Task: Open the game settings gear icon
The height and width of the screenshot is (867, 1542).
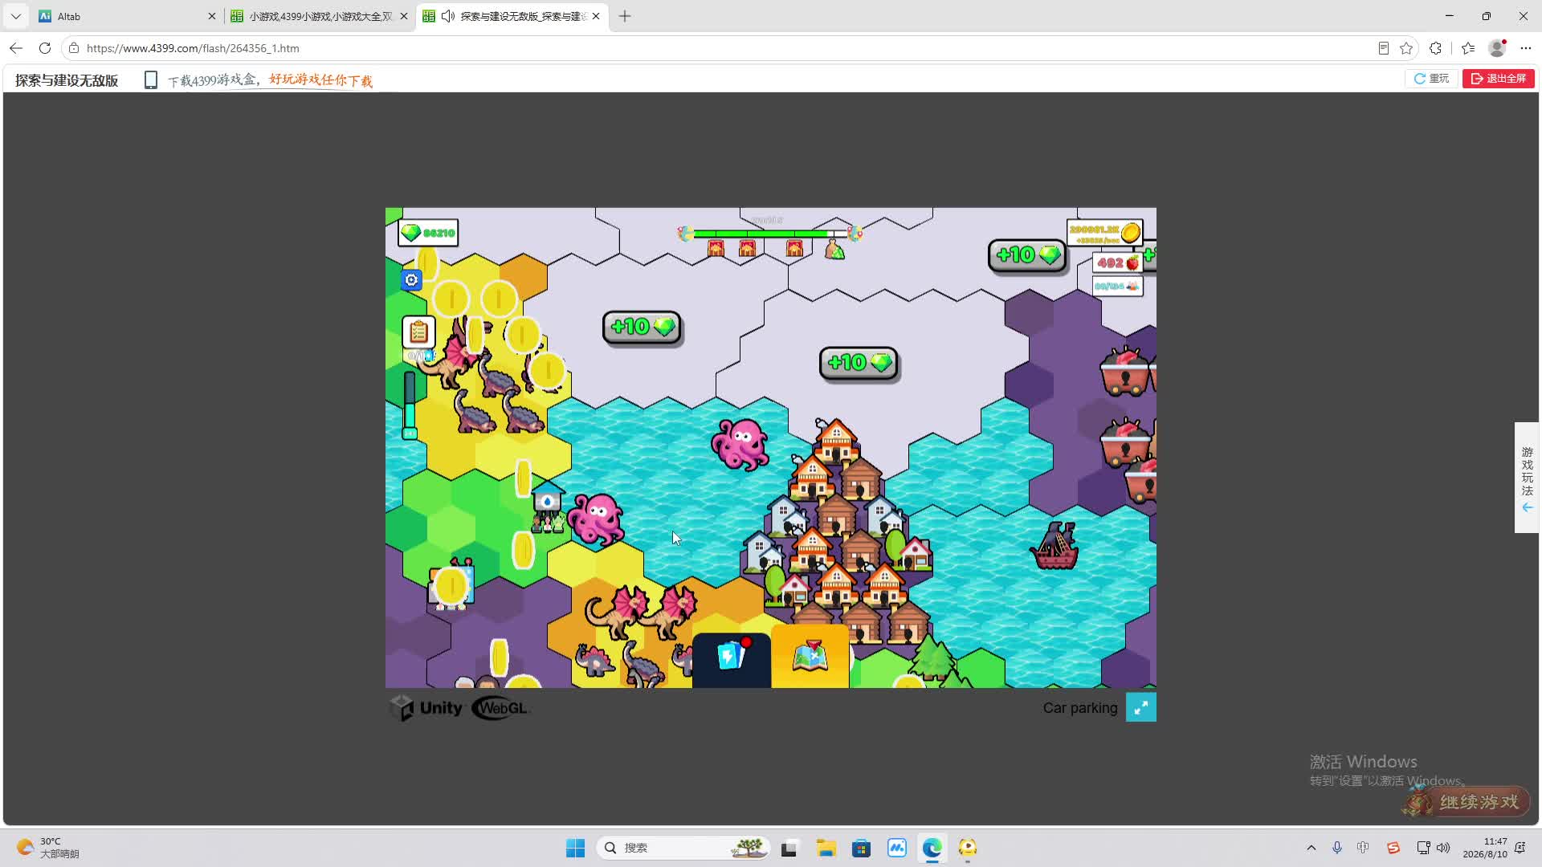Action: 411,280
